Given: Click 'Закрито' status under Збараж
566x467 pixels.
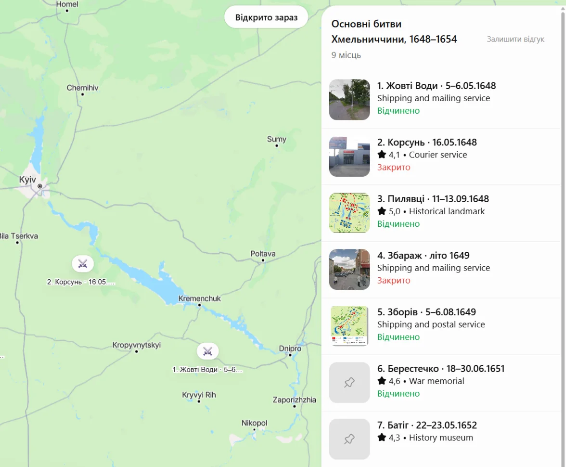Looking at the screenshot, I should (x=394, y=280).
